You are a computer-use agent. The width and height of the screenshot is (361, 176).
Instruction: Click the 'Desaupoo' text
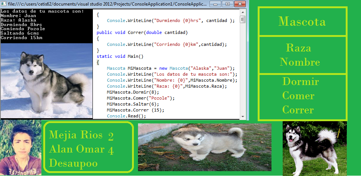pyautogui.click(x=73, y=164)
